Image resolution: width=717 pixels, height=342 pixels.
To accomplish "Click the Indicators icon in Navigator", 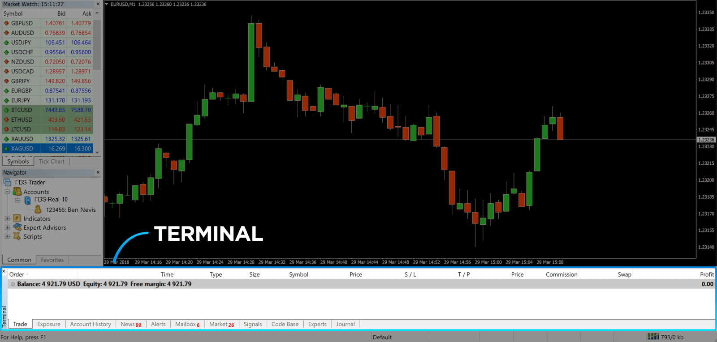I will (17, 218).
